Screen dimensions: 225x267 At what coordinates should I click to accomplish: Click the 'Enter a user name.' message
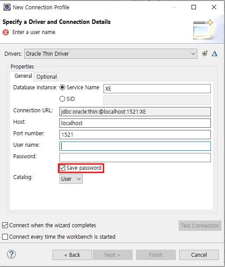coord(34,32)
